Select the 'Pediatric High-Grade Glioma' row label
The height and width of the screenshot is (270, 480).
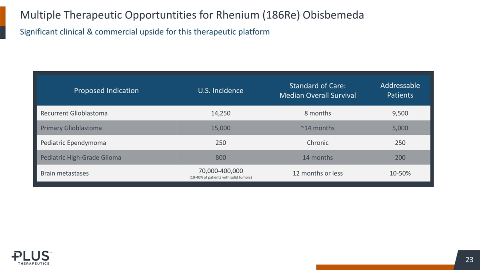[81, 158]
